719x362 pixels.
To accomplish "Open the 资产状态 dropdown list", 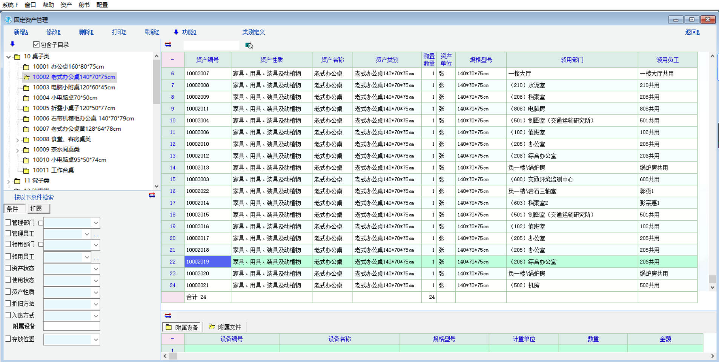I will pos(96,269).
